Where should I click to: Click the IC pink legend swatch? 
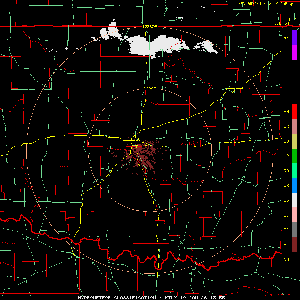(294, 215)
